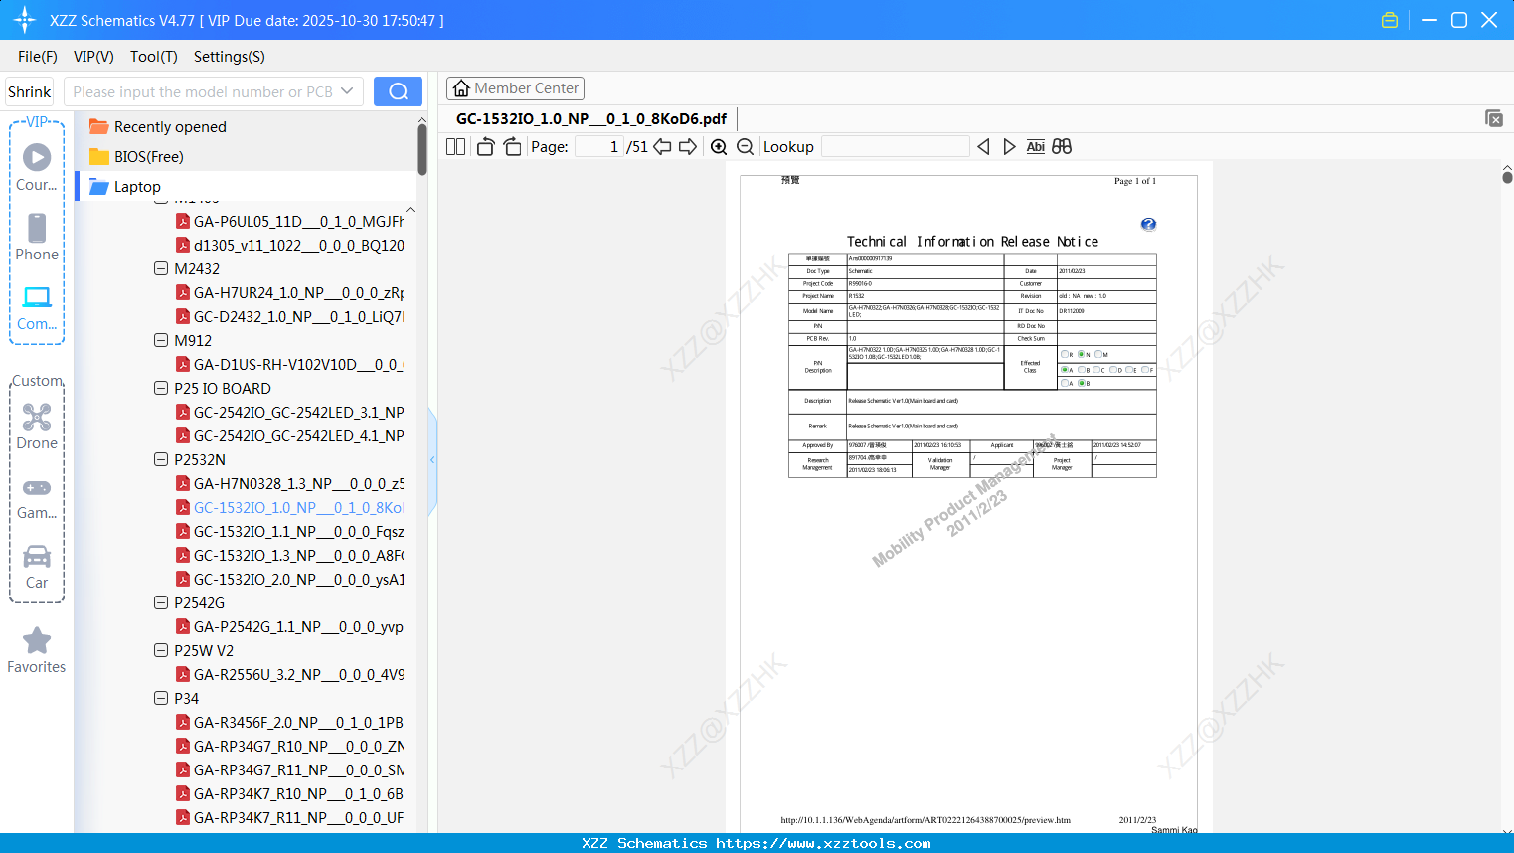Open GA-H7N0328_1.3_NP schematic file
Screen dimensions: 1514x853
pos(289,483)
